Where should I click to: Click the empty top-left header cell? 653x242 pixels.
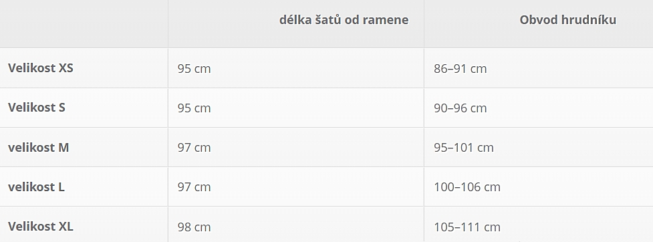tap(84, 24)
